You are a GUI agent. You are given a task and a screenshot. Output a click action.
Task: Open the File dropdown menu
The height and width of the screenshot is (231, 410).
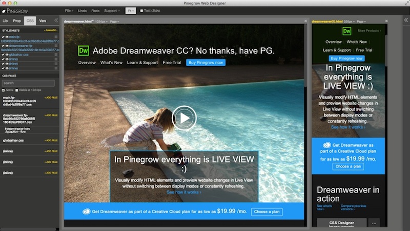point(69,11)
